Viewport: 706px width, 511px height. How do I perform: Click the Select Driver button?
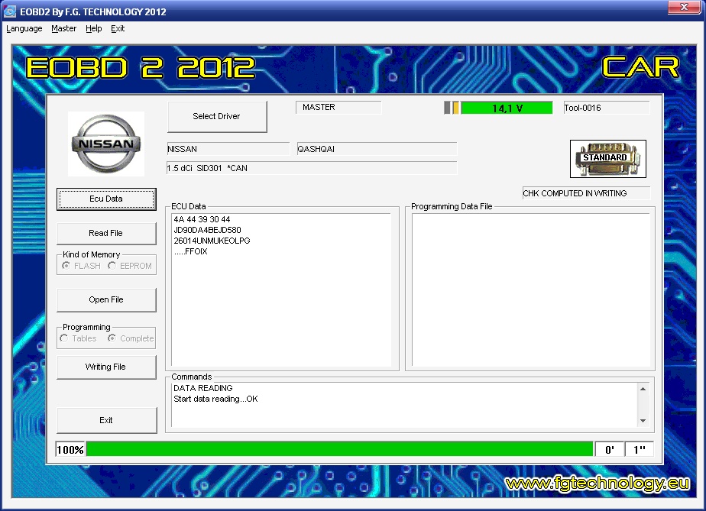pyautogui.click(x=217, y=117)
